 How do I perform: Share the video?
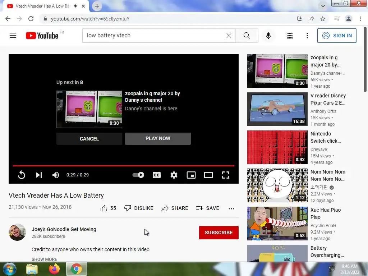click(x=175, y=208)
